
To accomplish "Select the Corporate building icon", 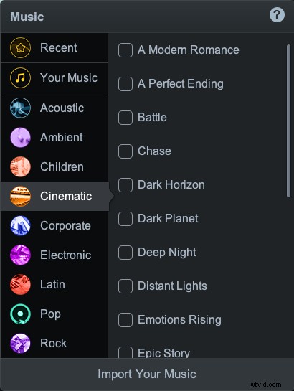I will point(20,226).
